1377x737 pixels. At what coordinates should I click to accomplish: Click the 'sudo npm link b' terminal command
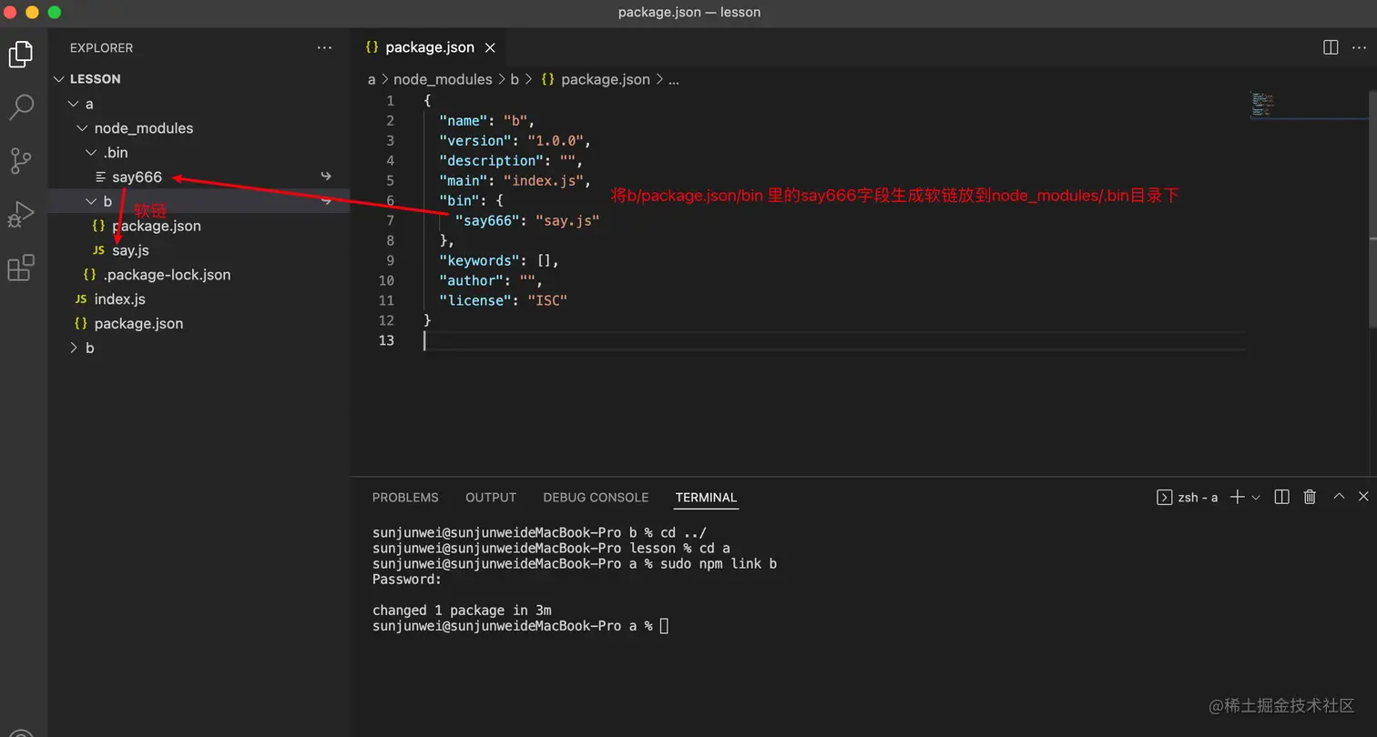coord(719,564)
